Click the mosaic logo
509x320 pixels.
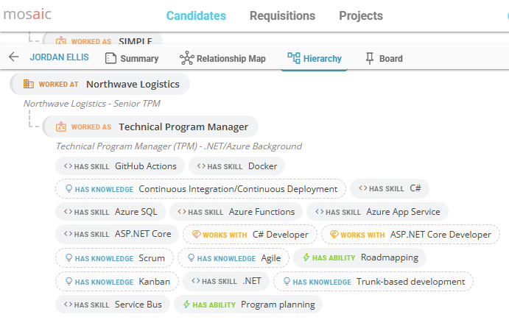27,14
